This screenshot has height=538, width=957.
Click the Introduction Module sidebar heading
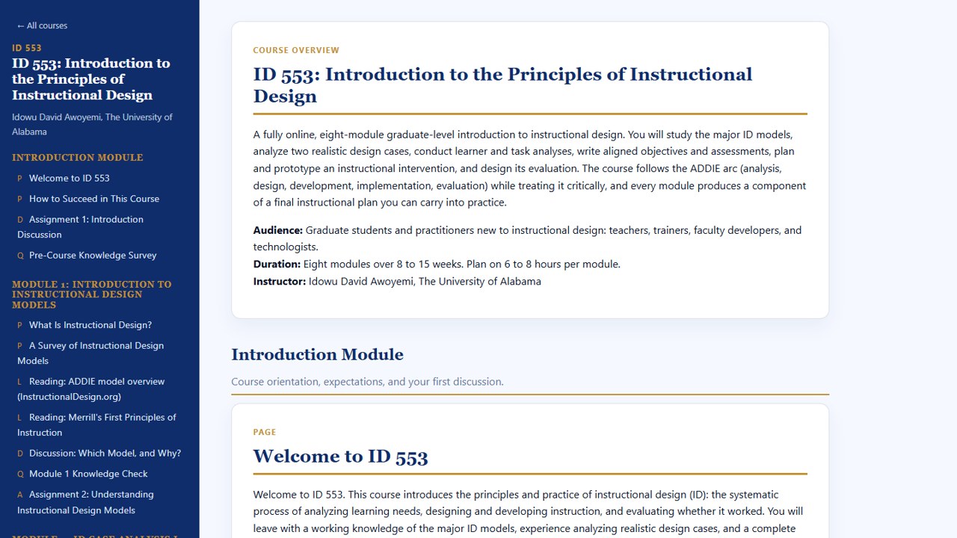[x=77, y=158]
